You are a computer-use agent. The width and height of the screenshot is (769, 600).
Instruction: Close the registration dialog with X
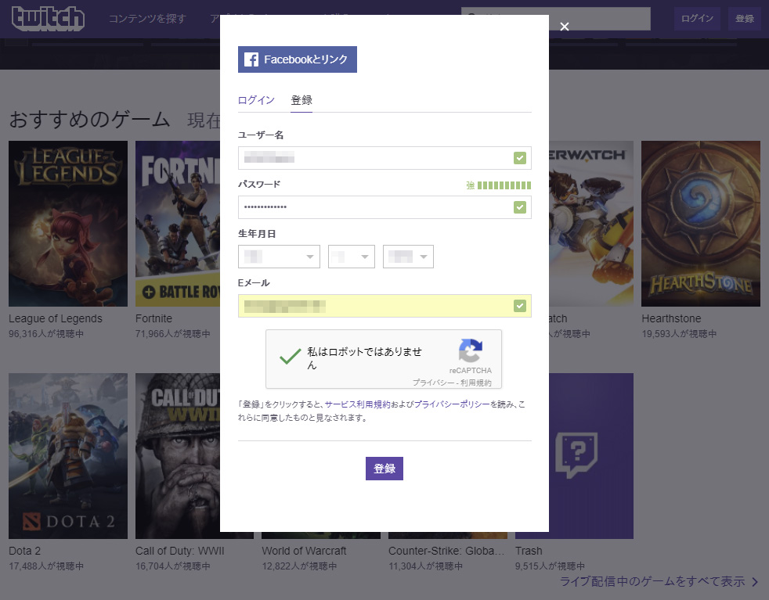565,27
